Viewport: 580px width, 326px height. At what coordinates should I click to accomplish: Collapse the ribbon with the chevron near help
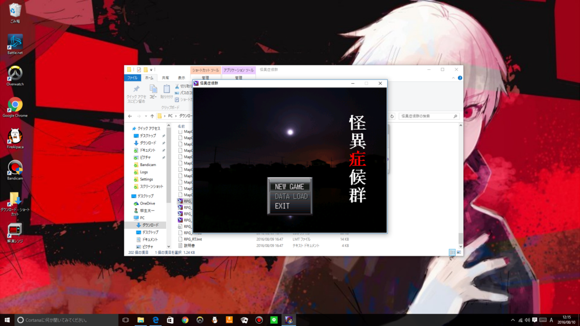pyautogui.click(x=453, y=78)
